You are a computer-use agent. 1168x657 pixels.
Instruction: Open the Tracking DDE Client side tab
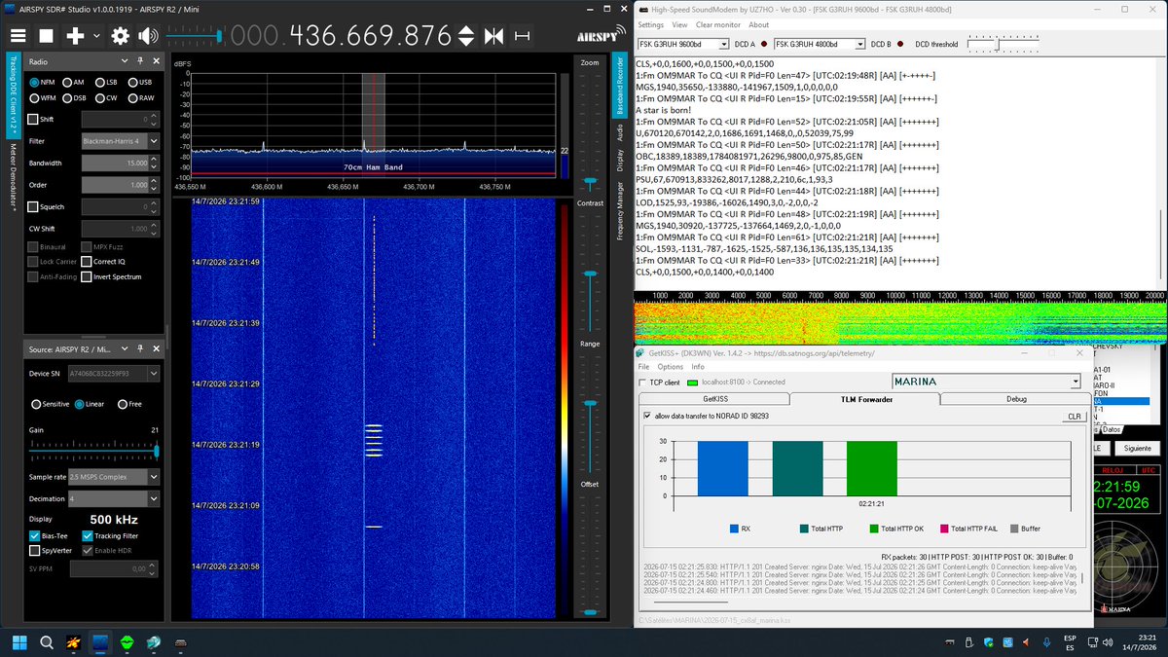[x=13, y=95]
